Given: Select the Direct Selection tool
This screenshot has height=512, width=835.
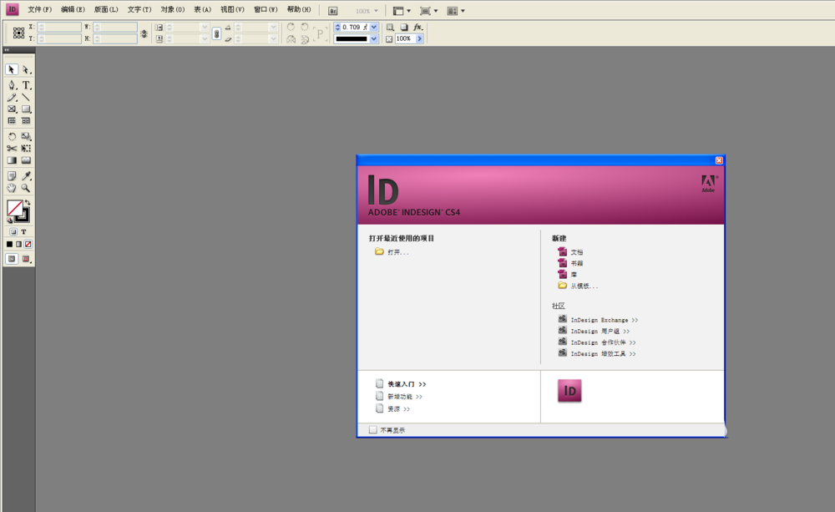Looking at the screenshot, I should click(x=26, y=70).
